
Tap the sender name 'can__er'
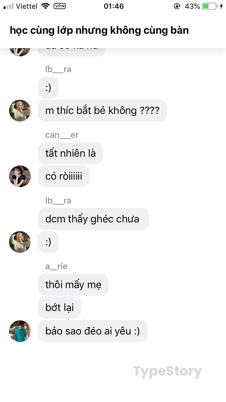[x=62, y=135]
